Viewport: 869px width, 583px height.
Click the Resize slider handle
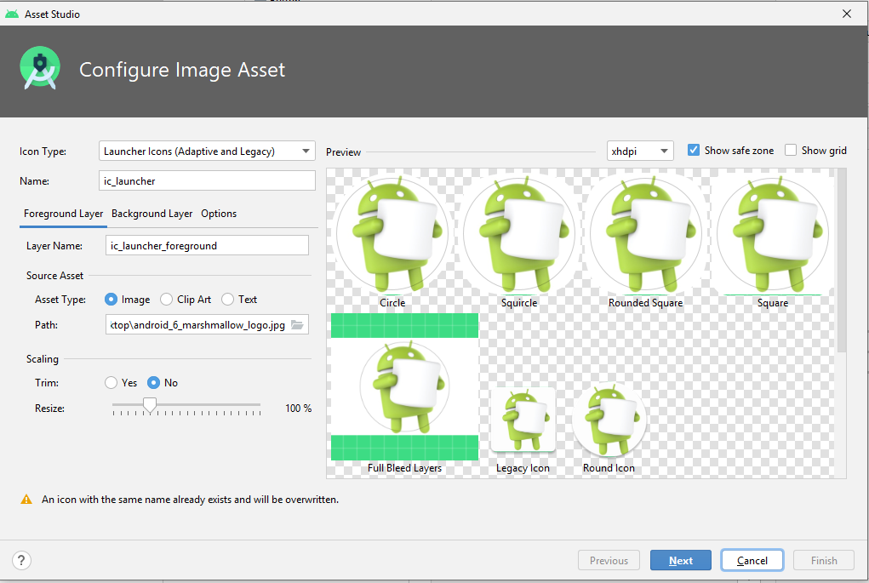pos(150,406)
